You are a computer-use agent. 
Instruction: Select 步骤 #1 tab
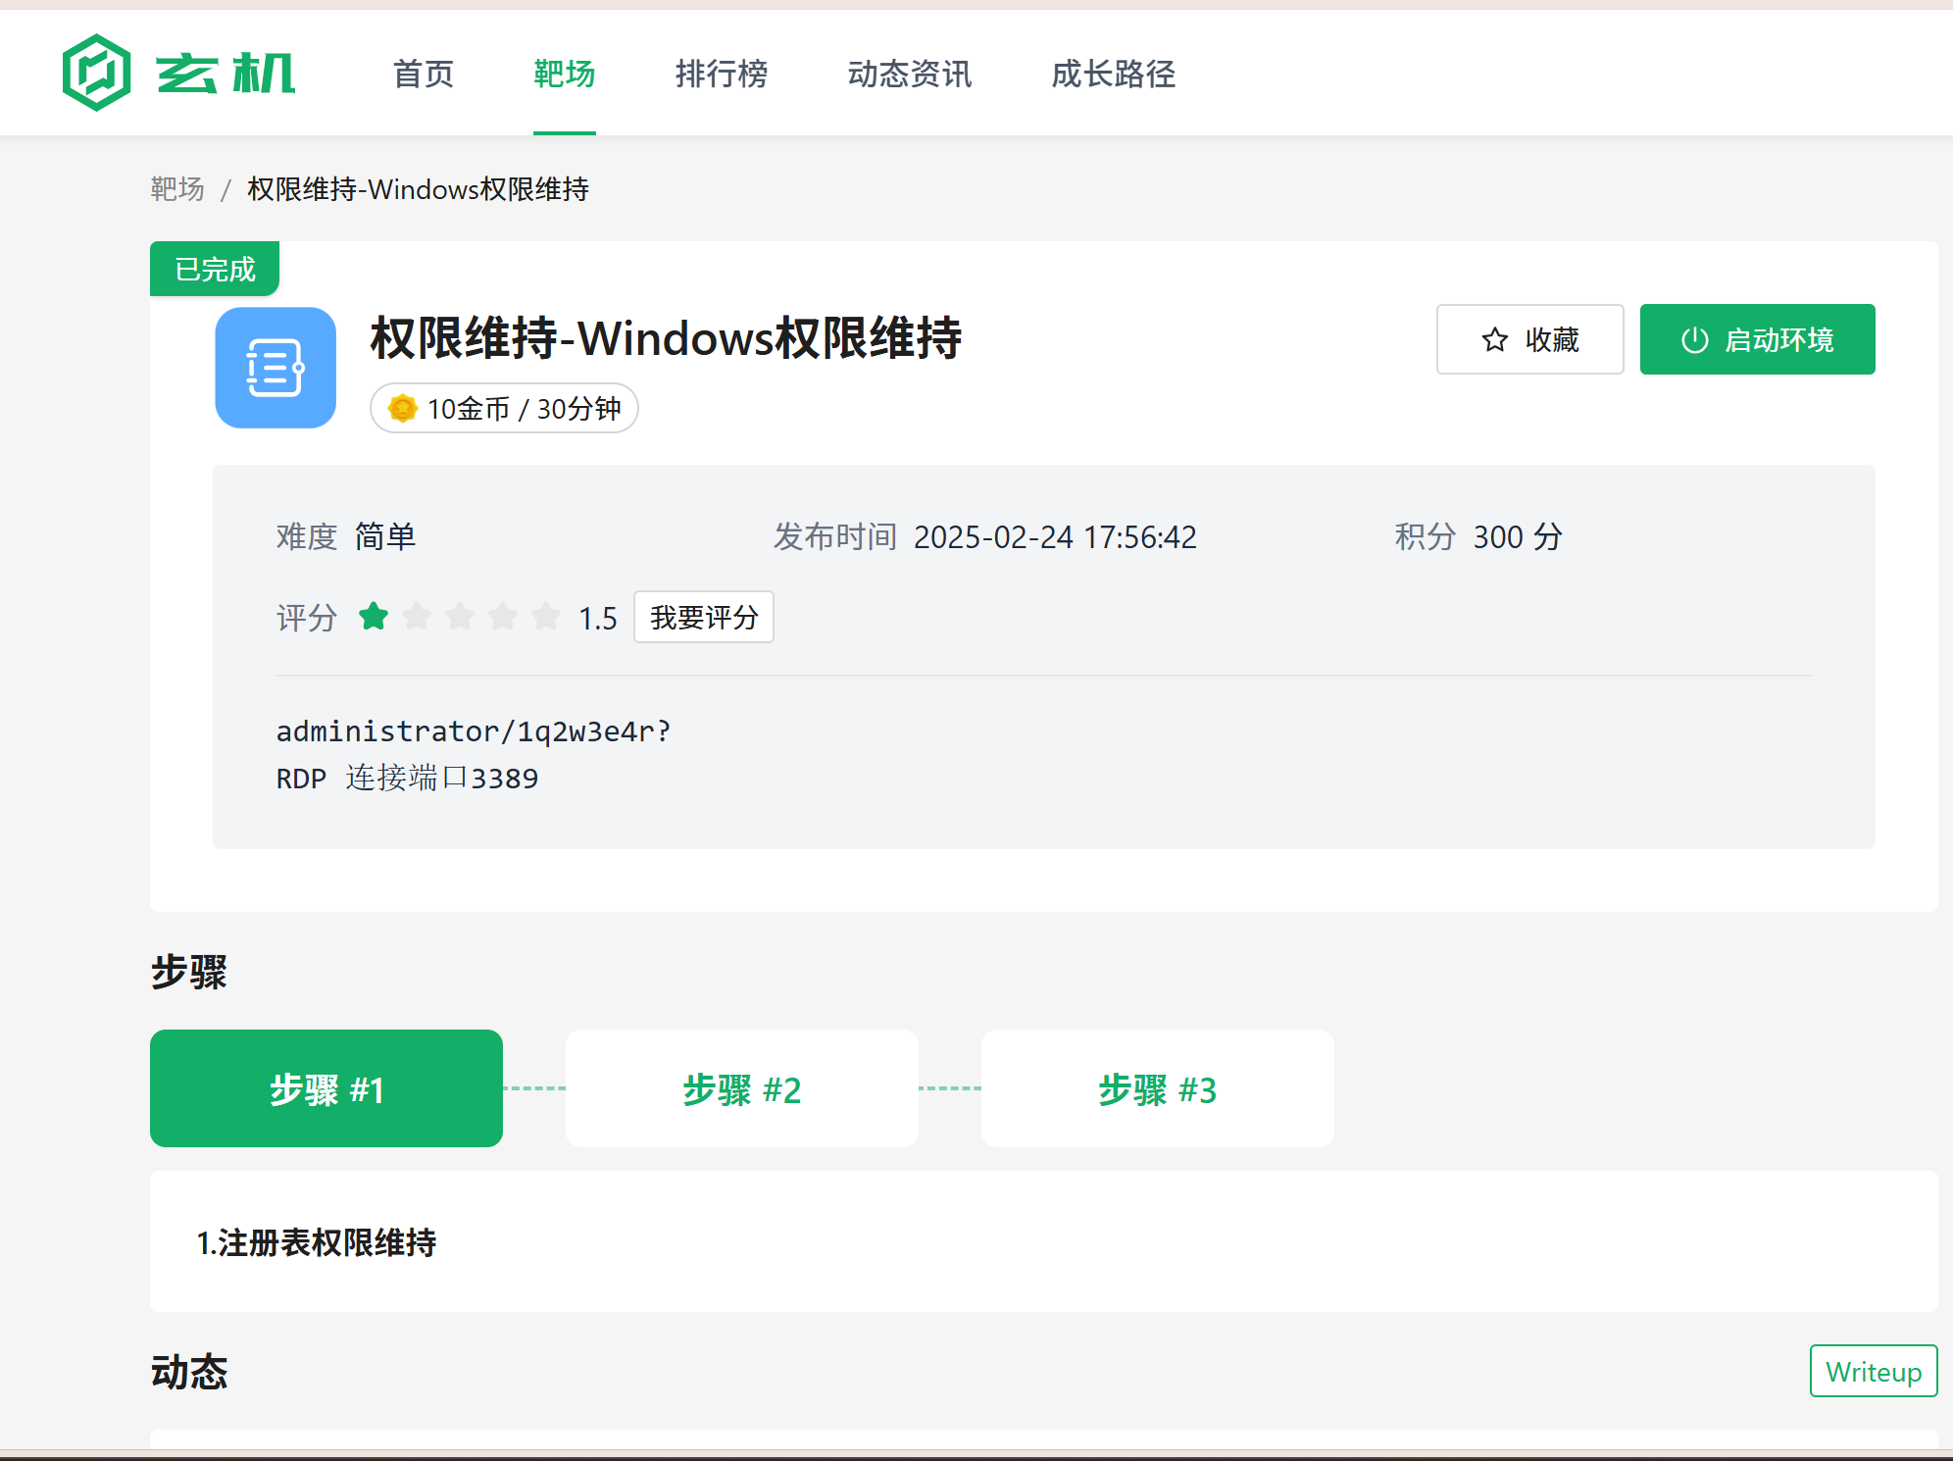[326, 1088]
